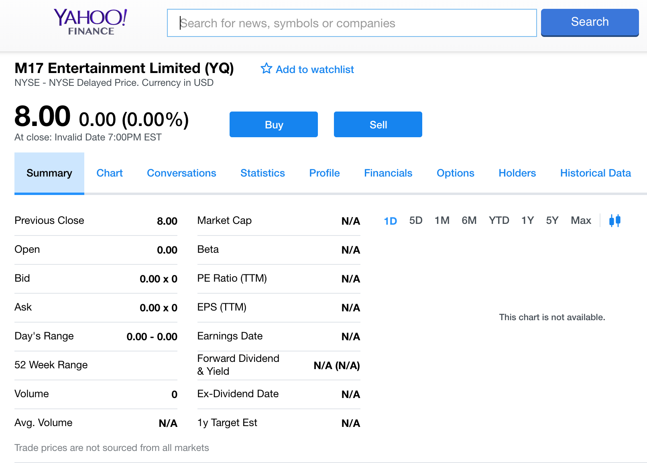The width and height of the screenshot is (647, 463).
Task: Open the Chart tab
Action: tap(110, 173)
